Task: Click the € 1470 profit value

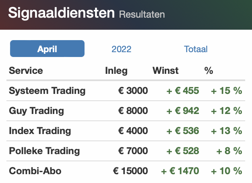Action: (180, 171)
